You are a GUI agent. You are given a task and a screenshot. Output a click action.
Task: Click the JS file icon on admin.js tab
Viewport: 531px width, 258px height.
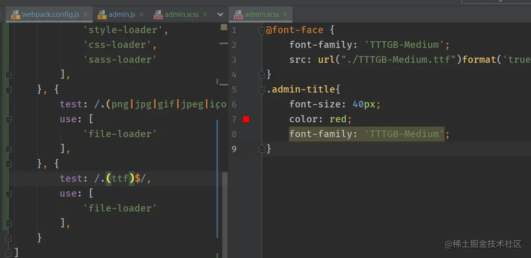[102, 15]
